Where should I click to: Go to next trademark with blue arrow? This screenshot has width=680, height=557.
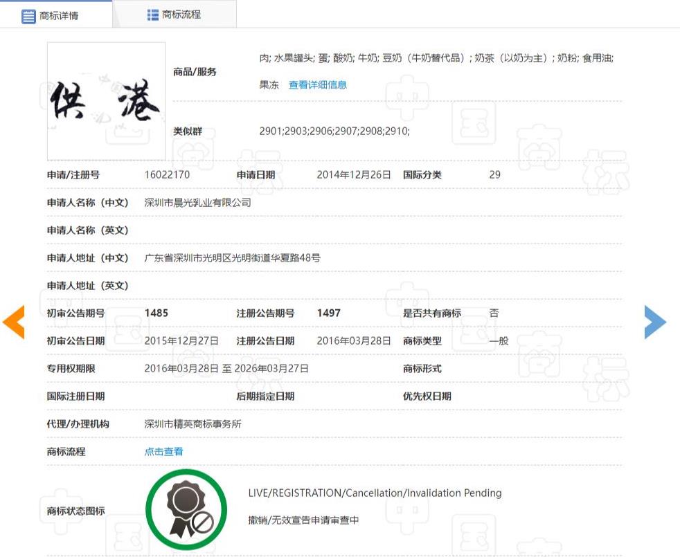654,322
